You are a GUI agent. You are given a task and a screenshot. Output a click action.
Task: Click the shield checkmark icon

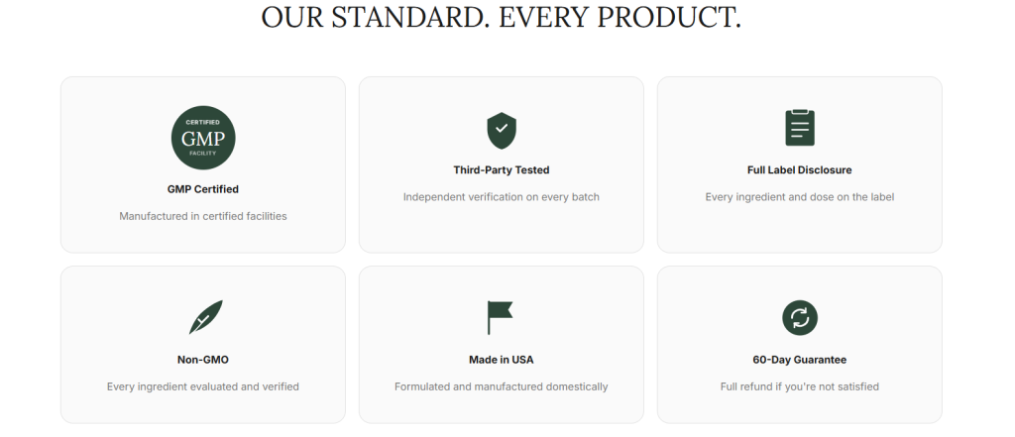pos(502,130)
